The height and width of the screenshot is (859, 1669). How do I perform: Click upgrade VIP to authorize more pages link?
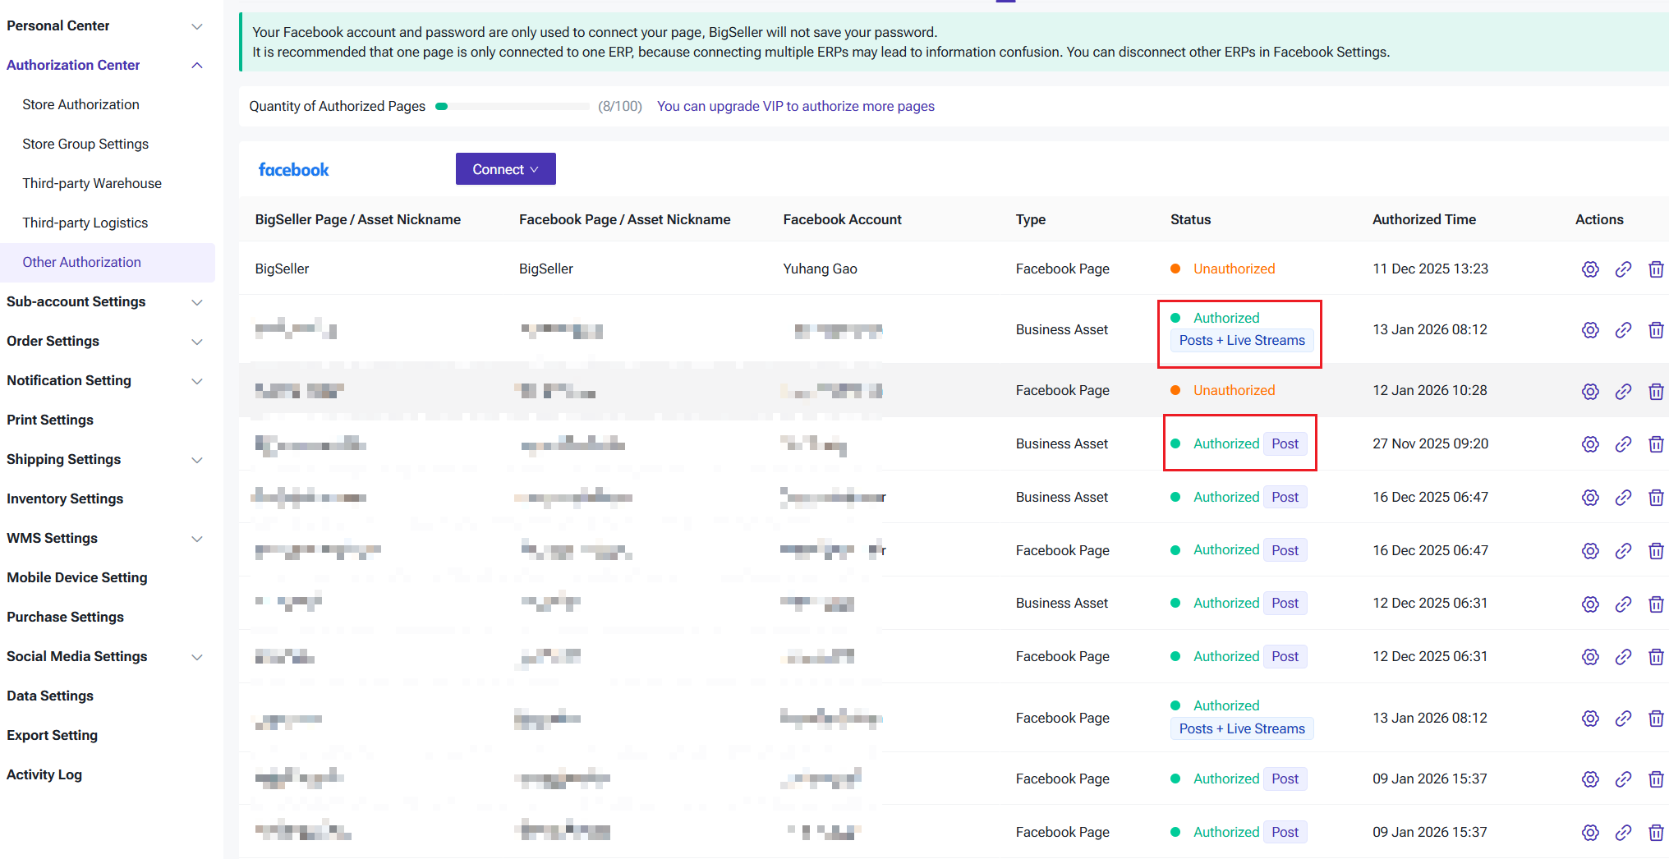pyautogui.click(x=795, y=106)
